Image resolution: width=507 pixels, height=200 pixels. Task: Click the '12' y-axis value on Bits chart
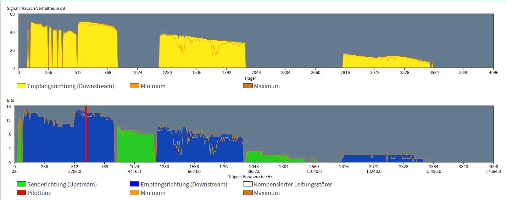click(x=8, y=121)
